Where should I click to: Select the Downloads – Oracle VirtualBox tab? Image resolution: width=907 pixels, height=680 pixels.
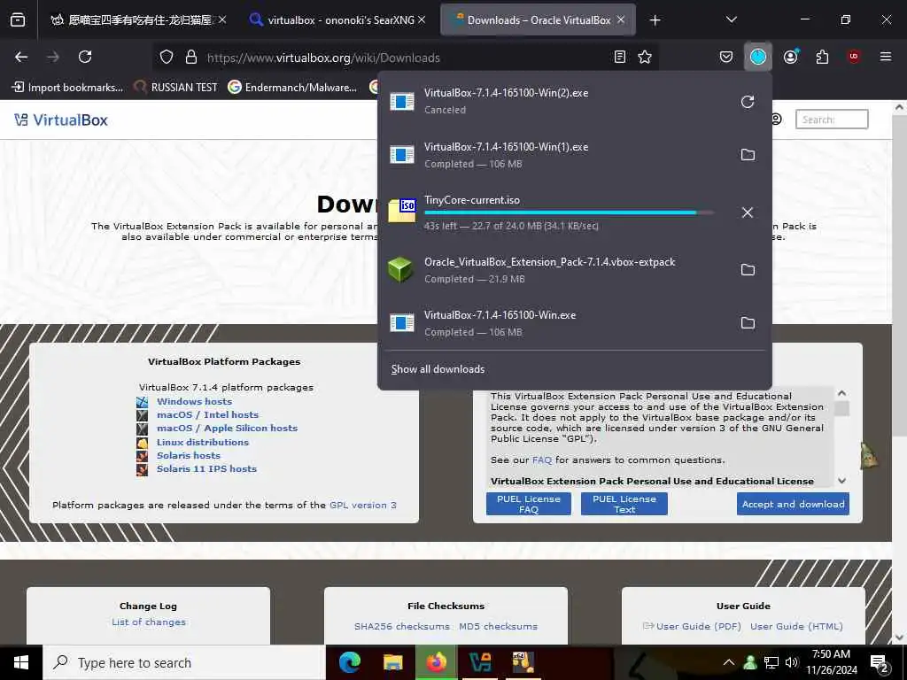pos(538,19)
